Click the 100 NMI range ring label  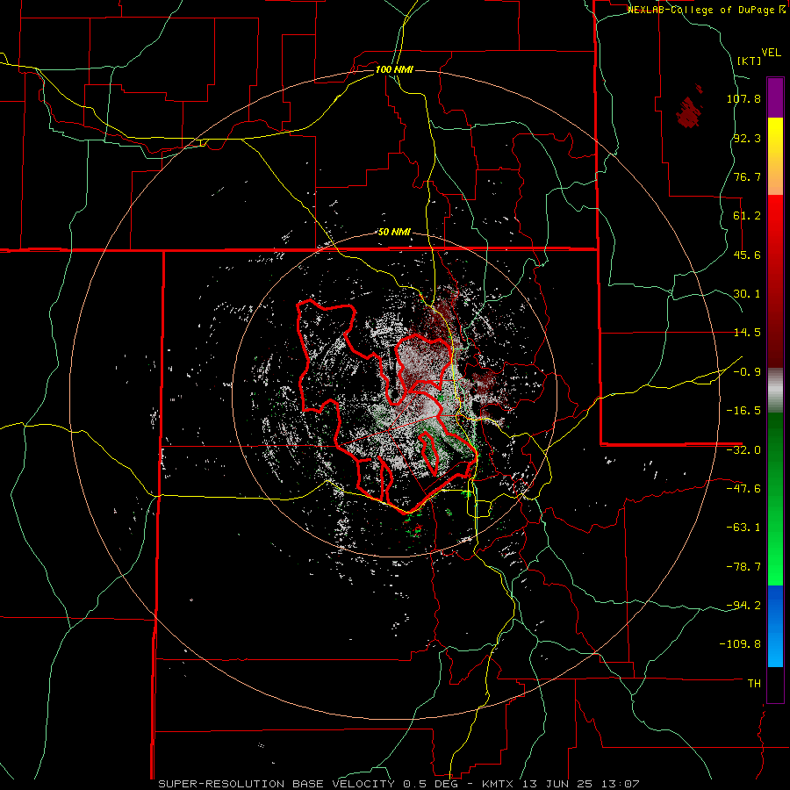[x=394, y=69]
